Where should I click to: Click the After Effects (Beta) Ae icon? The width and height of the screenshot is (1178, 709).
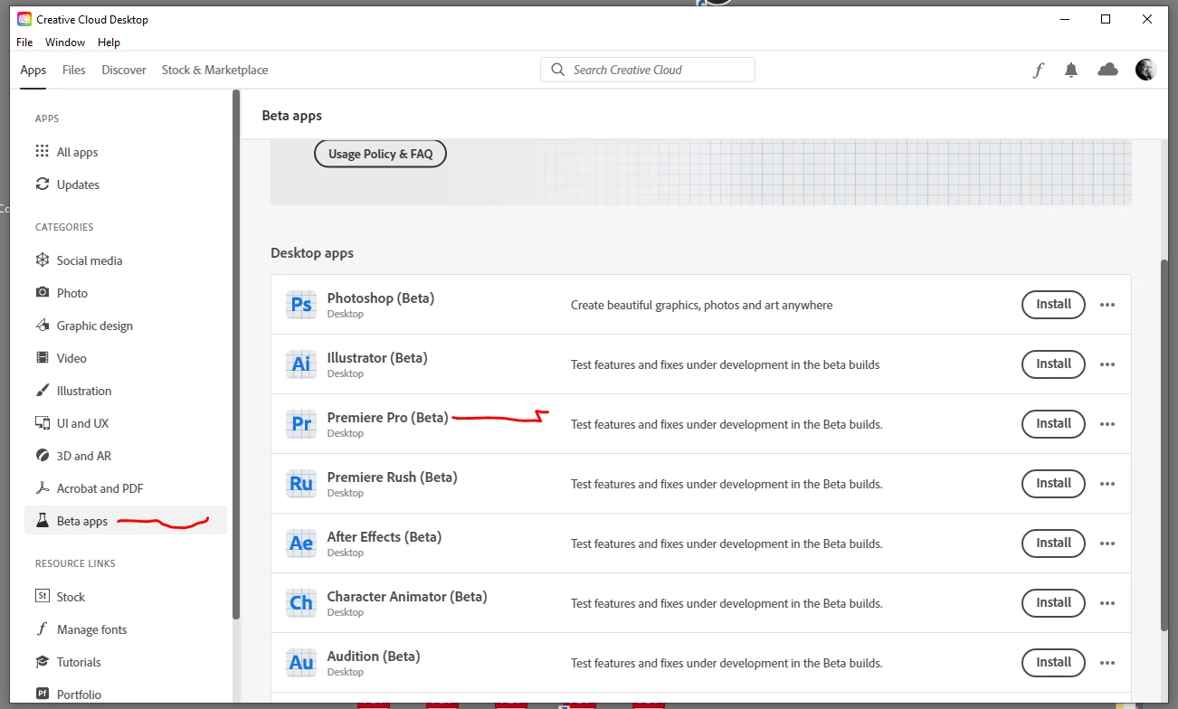[301, 544]
